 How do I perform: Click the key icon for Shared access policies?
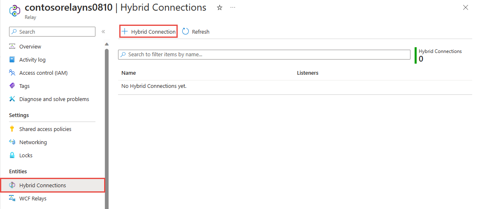(x=12, y=129)
